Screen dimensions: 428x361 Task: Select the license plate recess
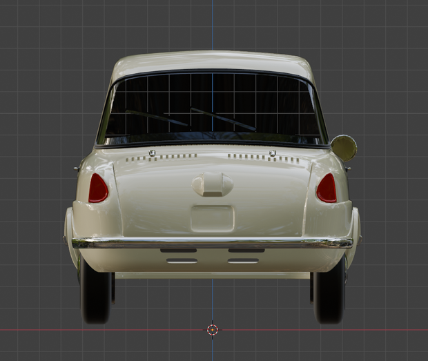[x=213, y=219]
